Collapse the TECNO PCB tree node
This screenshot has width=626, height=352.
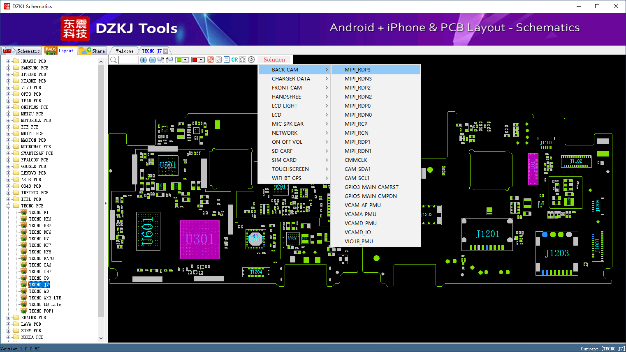tap(8, 206)
